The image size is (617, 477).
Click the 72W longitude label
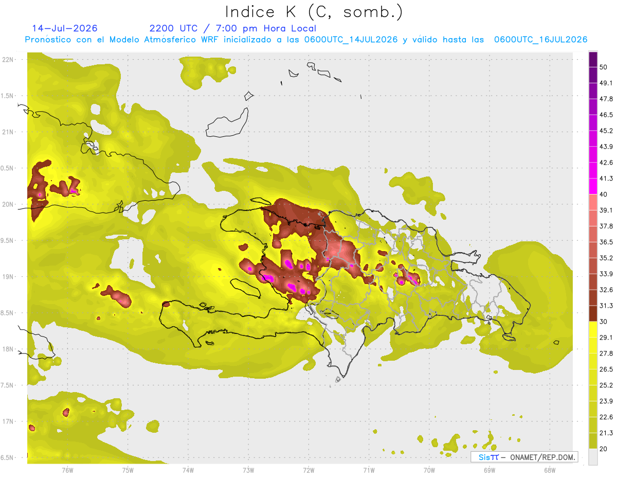[308, 470]
